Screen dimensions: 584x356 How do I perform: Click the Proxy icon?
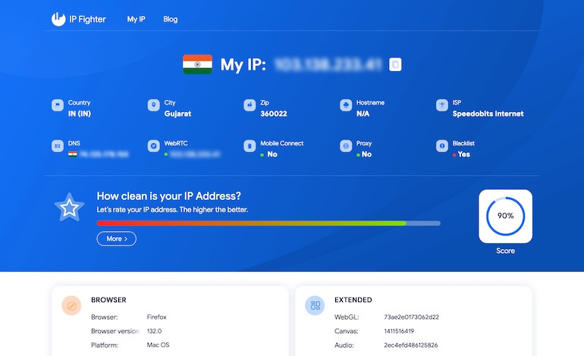click(346, 145)
